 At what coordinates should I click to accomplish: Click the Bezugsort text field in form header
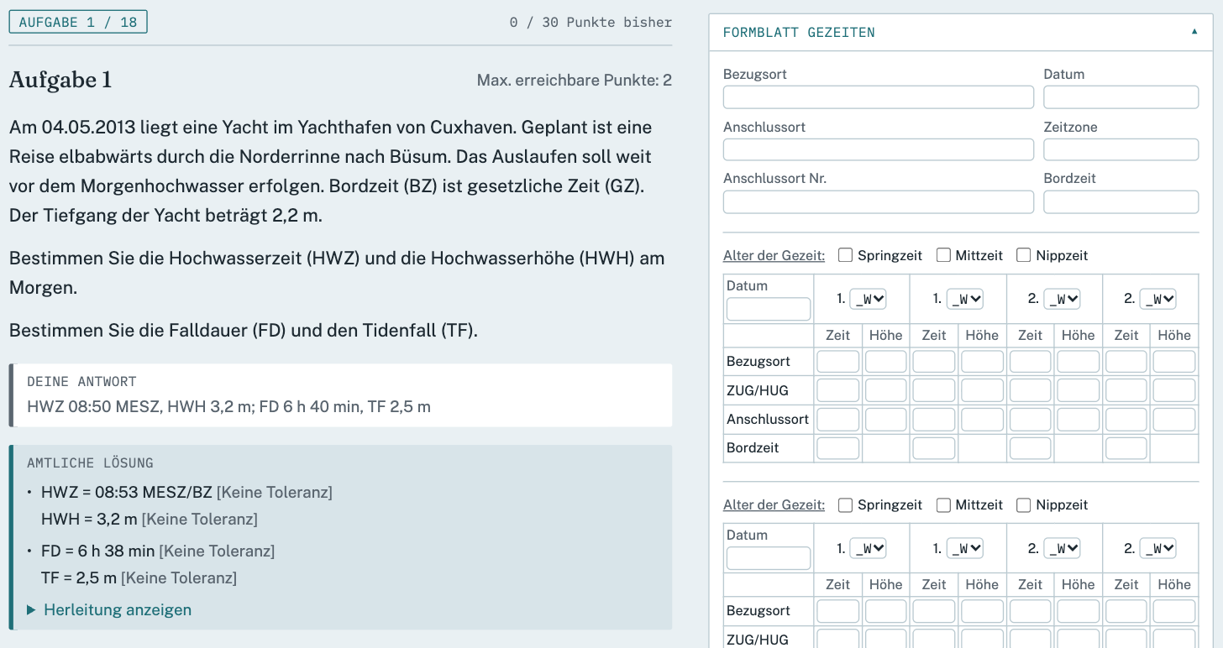879,97
